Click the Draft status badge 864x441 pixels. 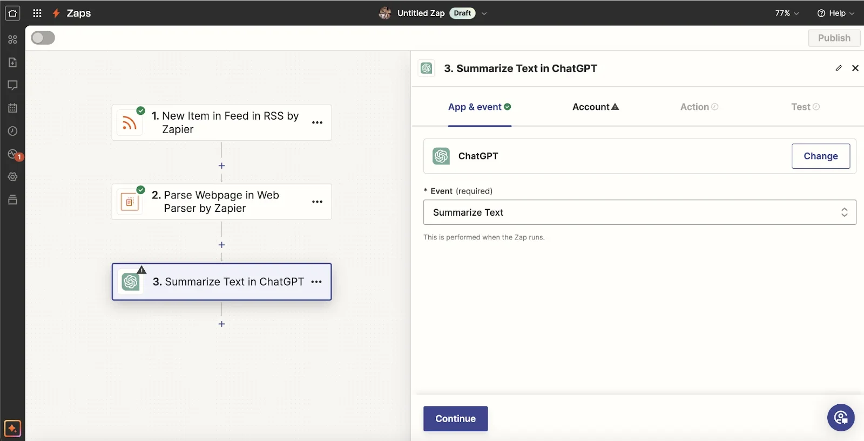pyautogui.click(x=462, y=13)
